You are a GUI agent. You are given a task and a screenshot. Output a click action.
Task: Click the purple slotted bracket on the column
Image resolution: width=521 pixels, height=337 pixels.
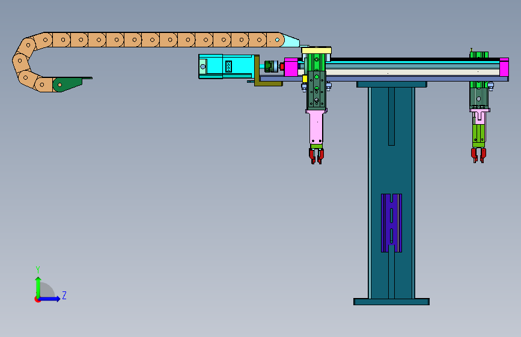pos(391,223)
